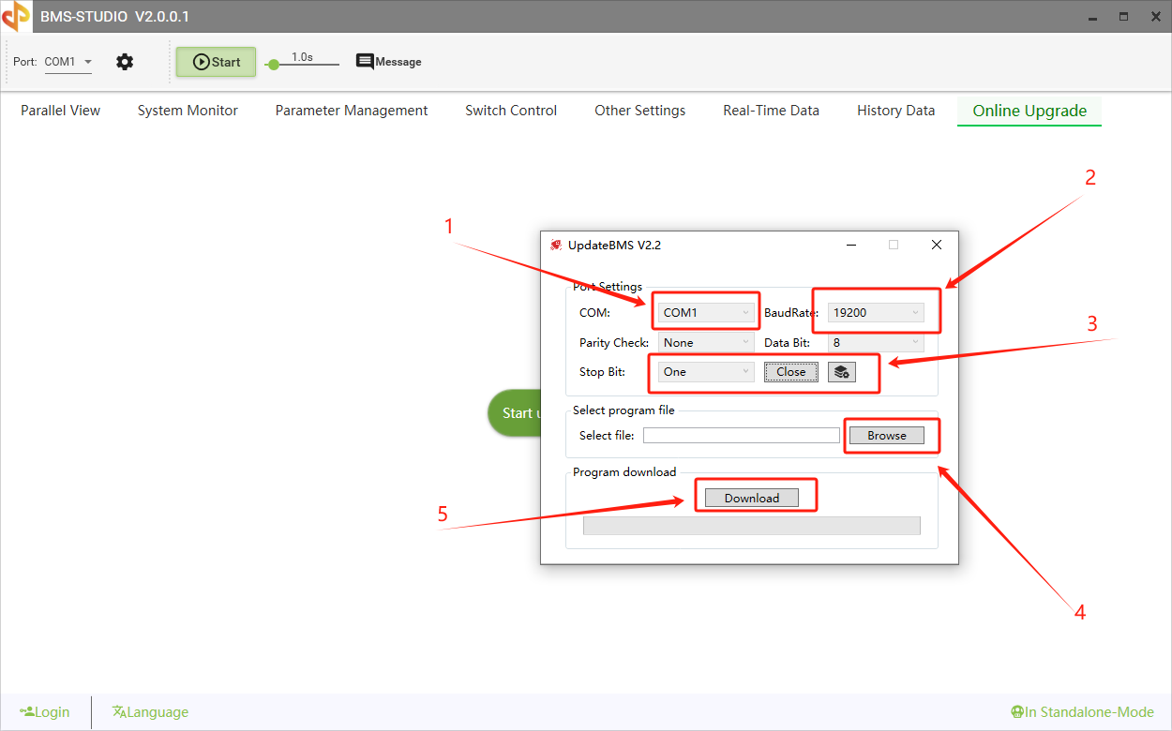1172x731 pixels.
Task: Click the Message chat icon
Action: (365, 62)
